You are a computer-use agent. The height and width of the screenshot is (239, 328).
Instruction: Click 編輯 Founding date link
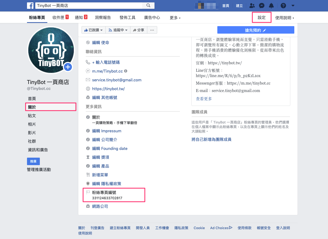tap(110, 149)
